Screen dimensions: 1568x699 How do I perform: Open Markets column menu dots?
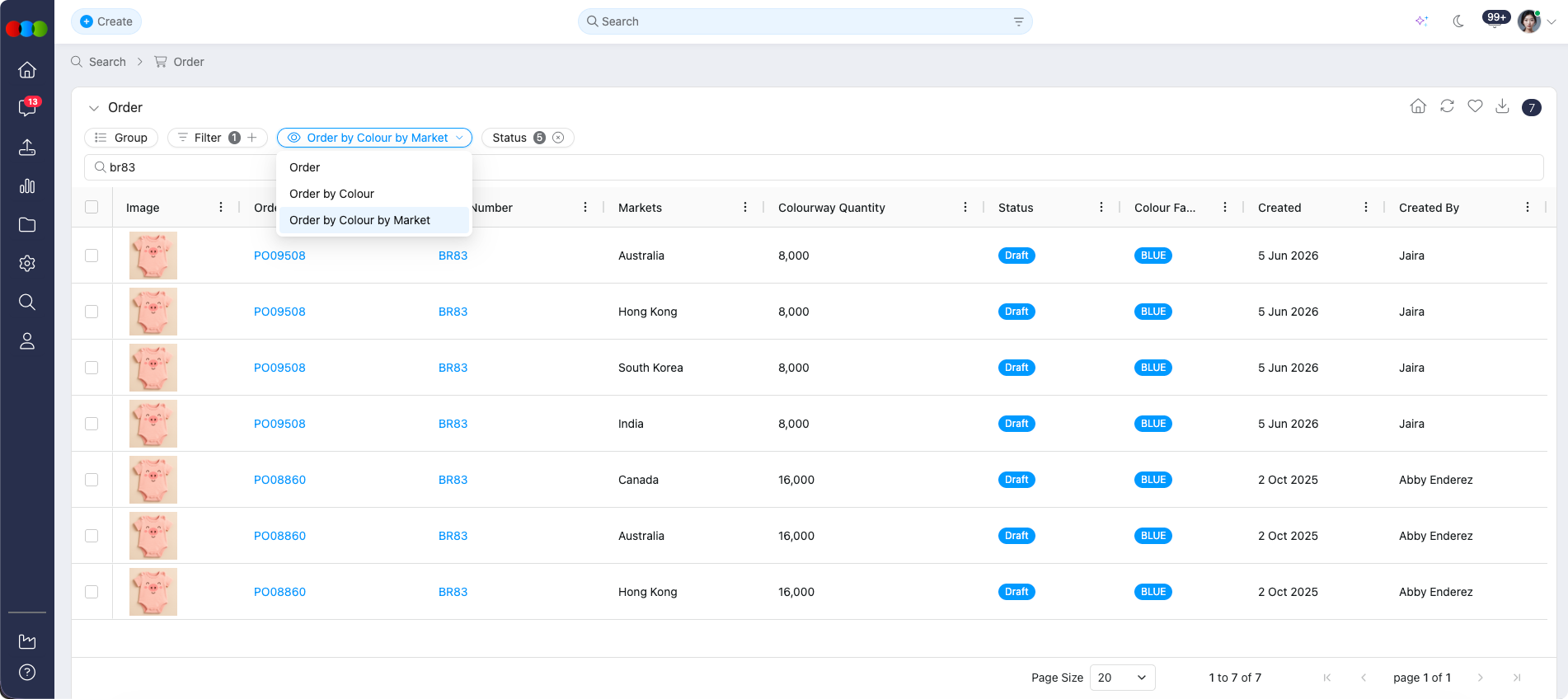(x=745, y=207)
